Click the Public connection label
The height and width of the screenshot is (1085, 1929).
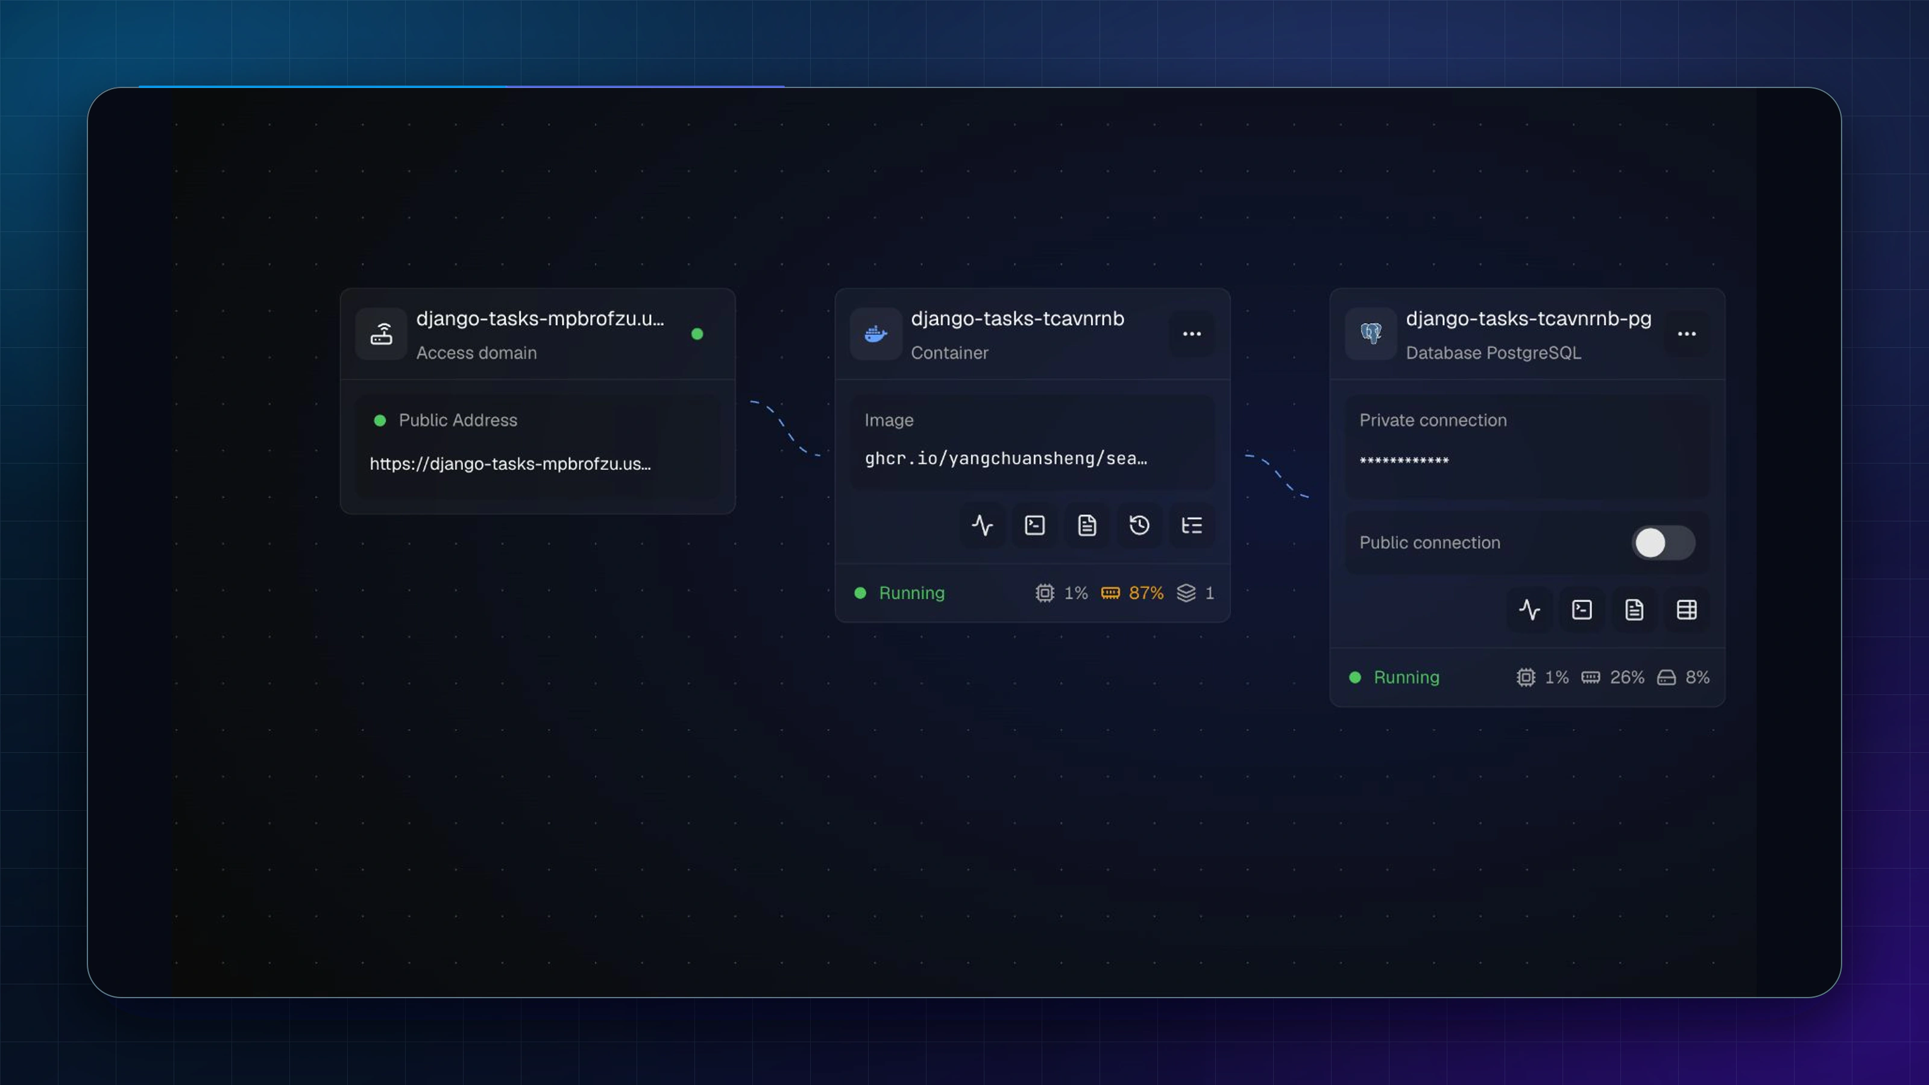tap(1429, 543)
